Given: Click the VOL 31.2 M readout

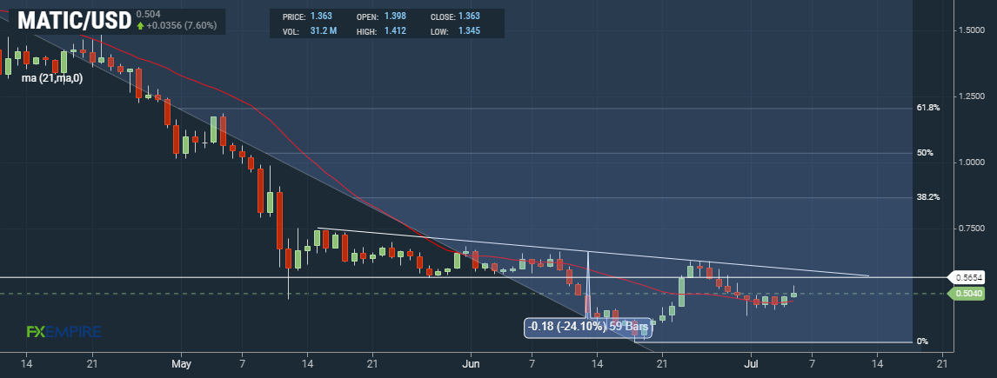Looking at the screenshot, I should 310,30.
